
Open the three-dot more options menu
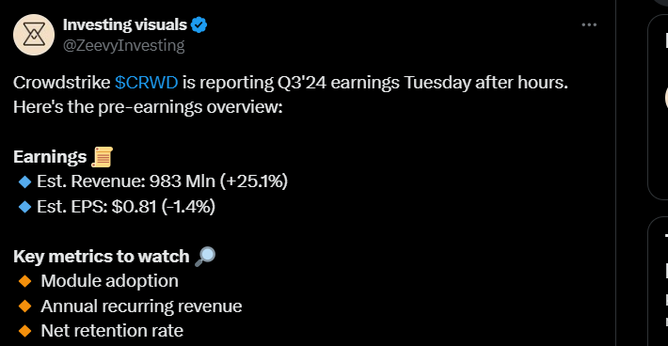coord(589,24)
